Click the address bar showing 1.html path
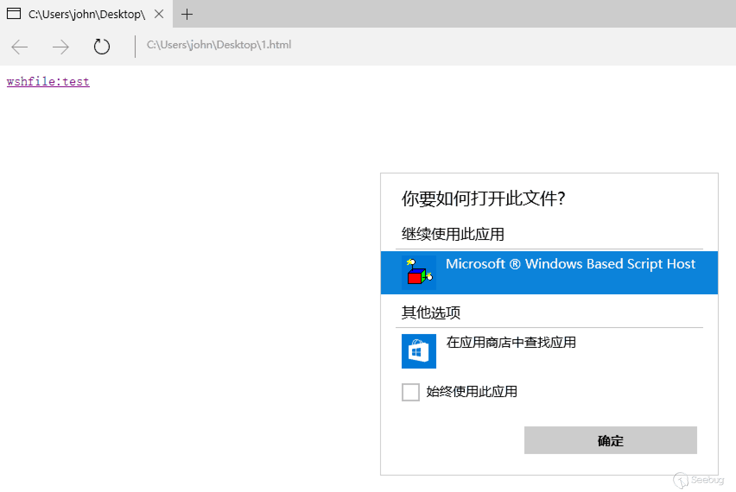 (x=219, y=45)
